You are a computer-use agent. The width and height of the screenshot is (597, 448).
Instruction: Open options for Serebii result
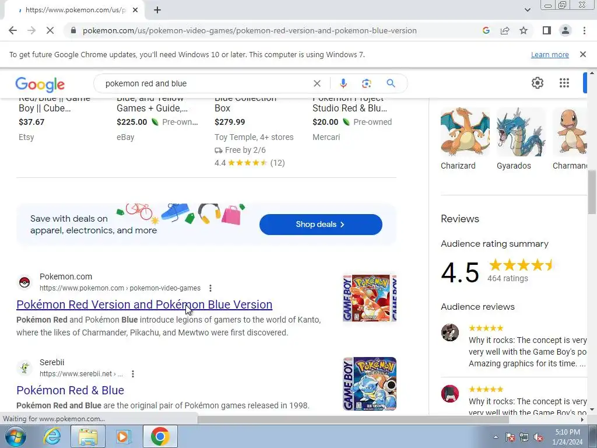tap(133, 374)
